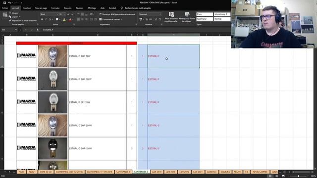Viewport: 317px width, 178px height.
Task: Switch to the Affichage tab
Action: (x=92, y=8)
